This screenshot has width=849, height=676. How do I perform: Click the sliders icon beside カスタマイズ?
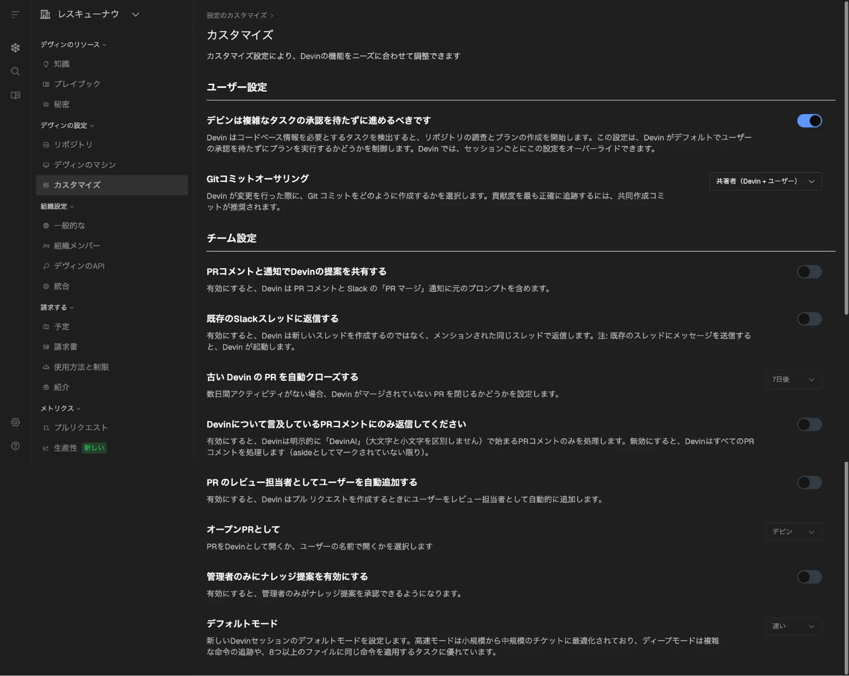click(46, 185)
